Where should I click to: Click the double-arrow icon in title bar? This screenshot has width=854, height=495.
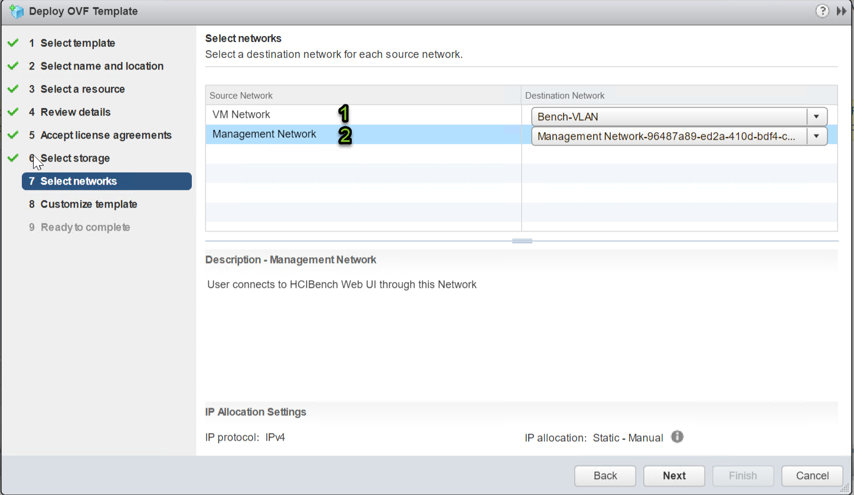pyautogui.click(x=842, y=11)
